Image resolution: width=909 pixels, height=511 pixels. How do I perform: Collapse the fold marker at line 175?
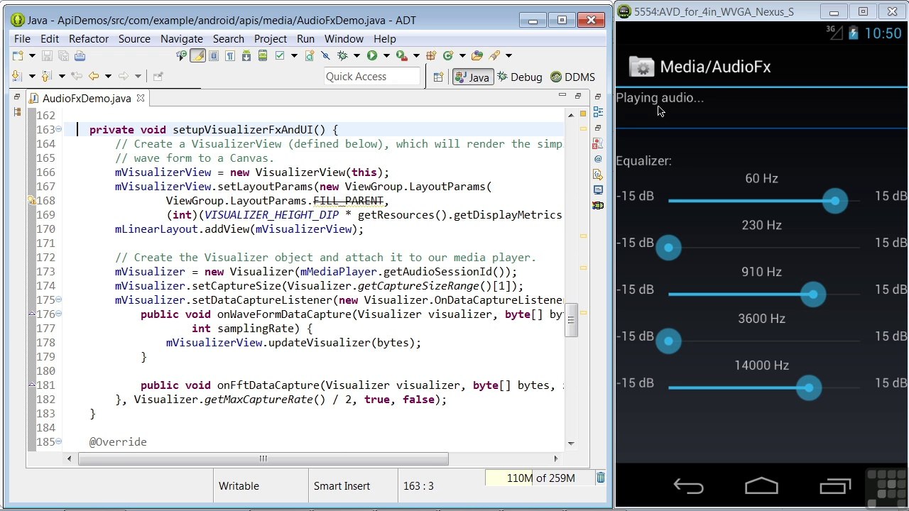(58, 300)
